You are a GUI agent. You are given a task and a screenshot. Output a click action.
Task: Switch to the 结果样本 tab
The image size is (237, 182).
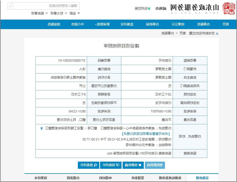click(x=41, y=178)
